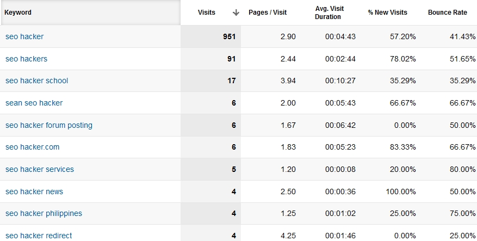The height and width of the screenshot is (241, 477).
Task: Click 'seo hacker school' keyword link
Action: 36,81
